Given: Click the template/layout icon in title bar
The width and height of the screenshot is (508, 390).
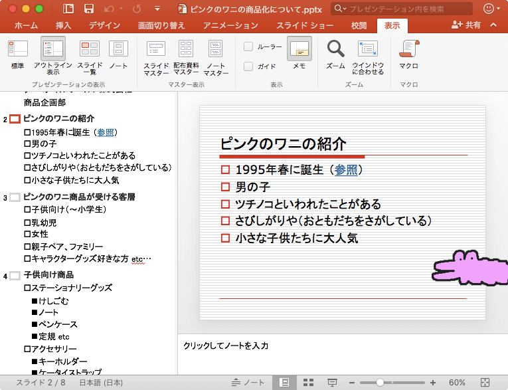Looking at the screenshot, I should (68, 9).
